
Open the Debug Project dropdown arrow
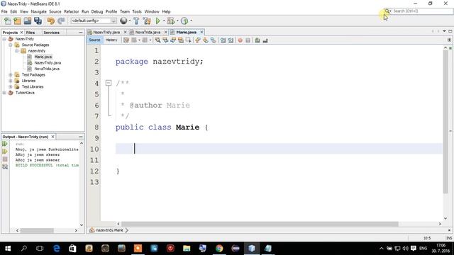pyautogui.click(x=177, y=21)
